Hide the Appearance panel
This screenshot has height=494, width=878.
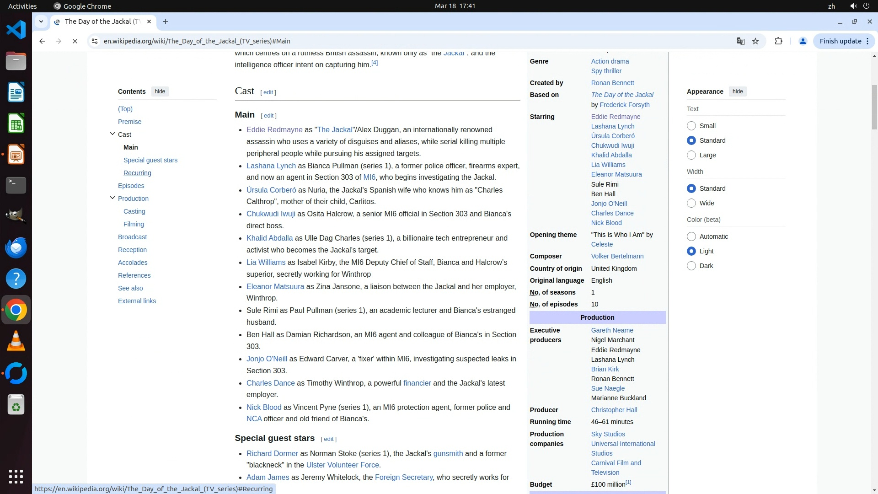(737, 91)
